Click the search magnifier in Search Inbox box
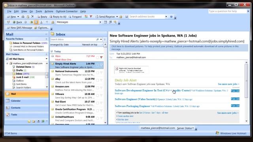The image size is (253, 142). click(97, 39)
